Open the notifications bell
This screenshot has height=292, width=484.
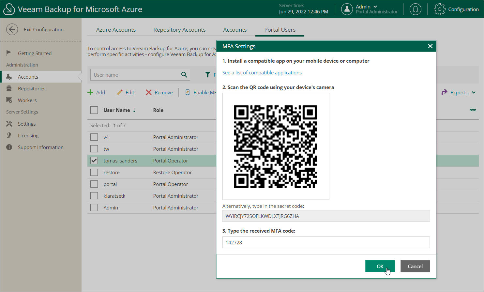[415, 9]
